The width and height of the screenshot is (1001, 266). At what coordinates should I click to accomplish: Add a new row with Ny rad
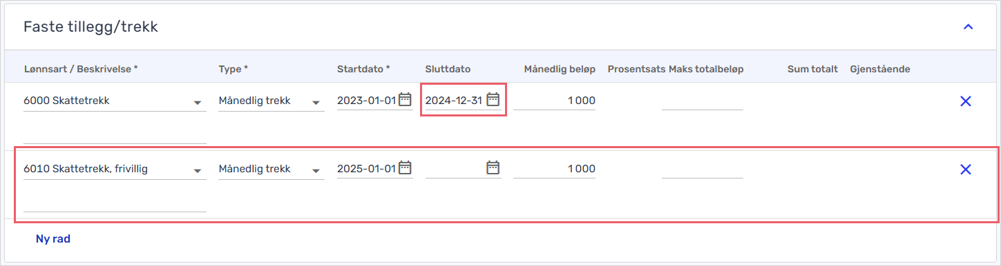(53, 239)
